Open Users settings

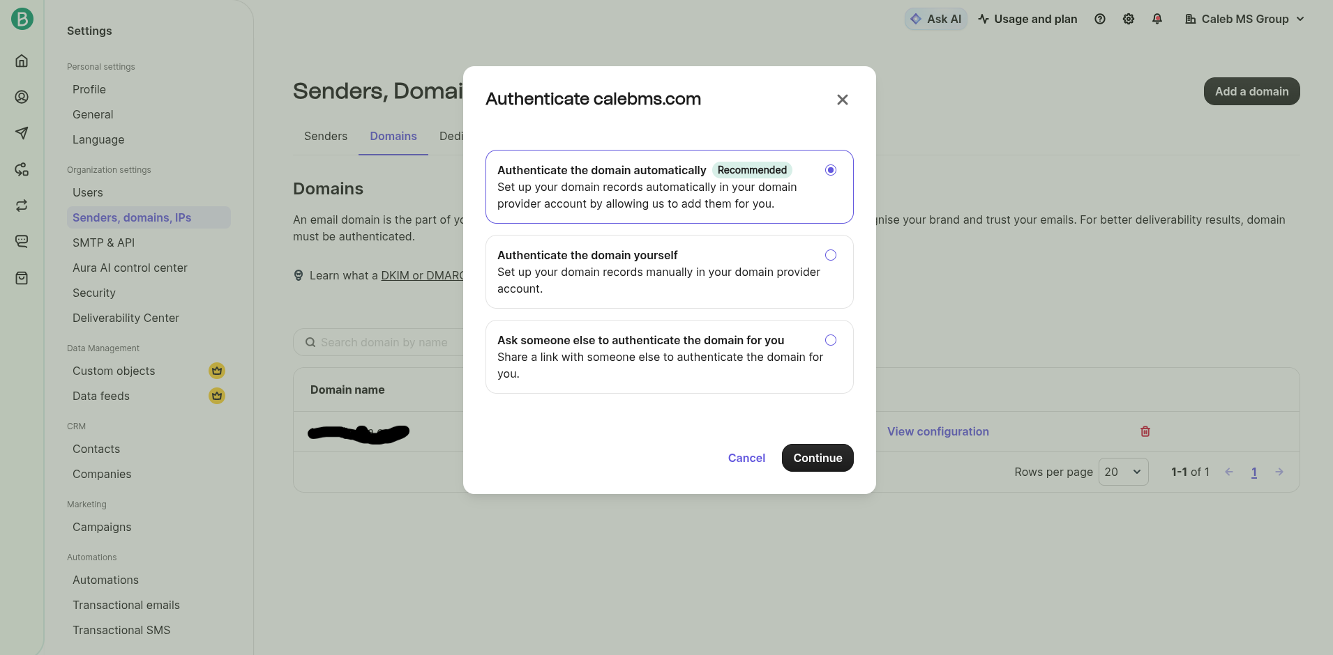(x=88, y=192)
